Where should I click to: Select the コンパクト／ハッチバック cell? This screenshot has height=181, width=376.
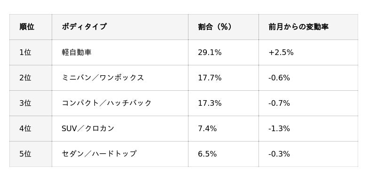click(120, 103)
